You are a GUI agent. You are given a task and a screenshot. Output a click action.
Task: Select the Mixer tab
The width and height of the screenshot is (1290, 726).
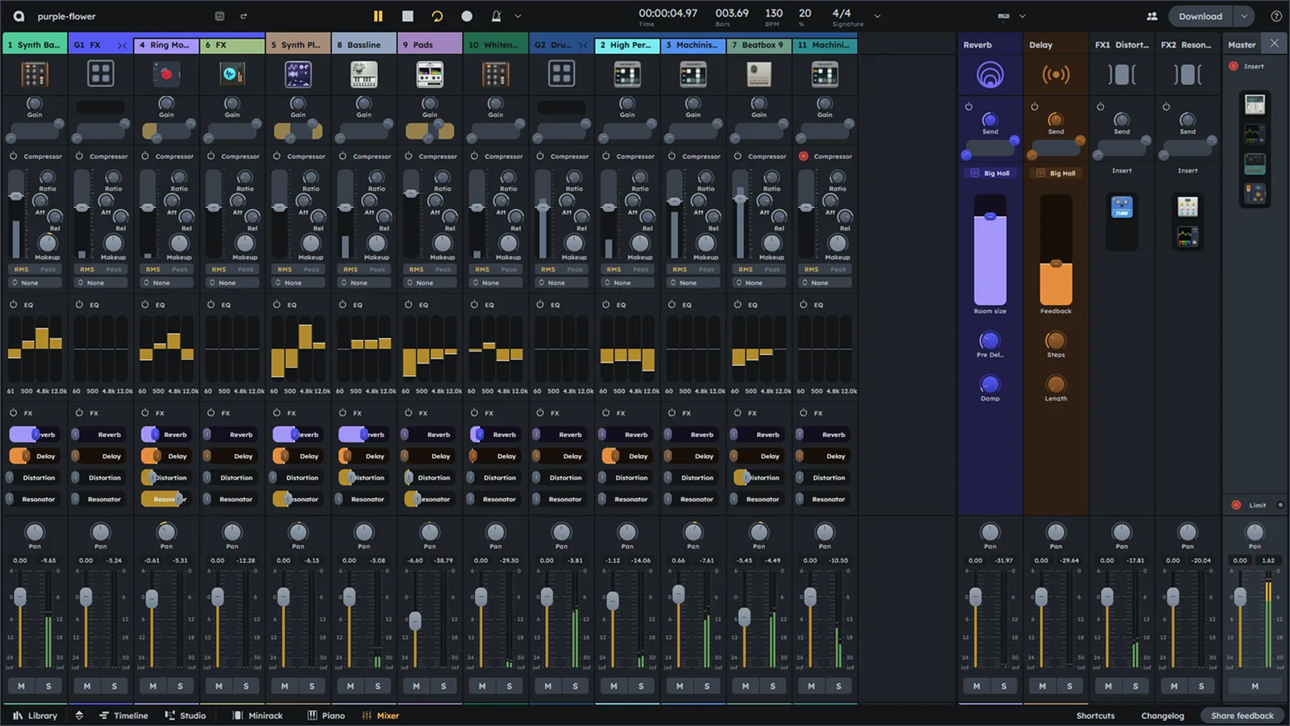[381, 716]
